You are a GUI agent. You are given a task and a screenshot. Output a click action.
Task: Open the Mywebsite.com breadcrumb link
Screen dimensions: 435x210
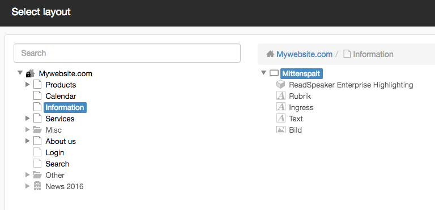coord(304,54)
